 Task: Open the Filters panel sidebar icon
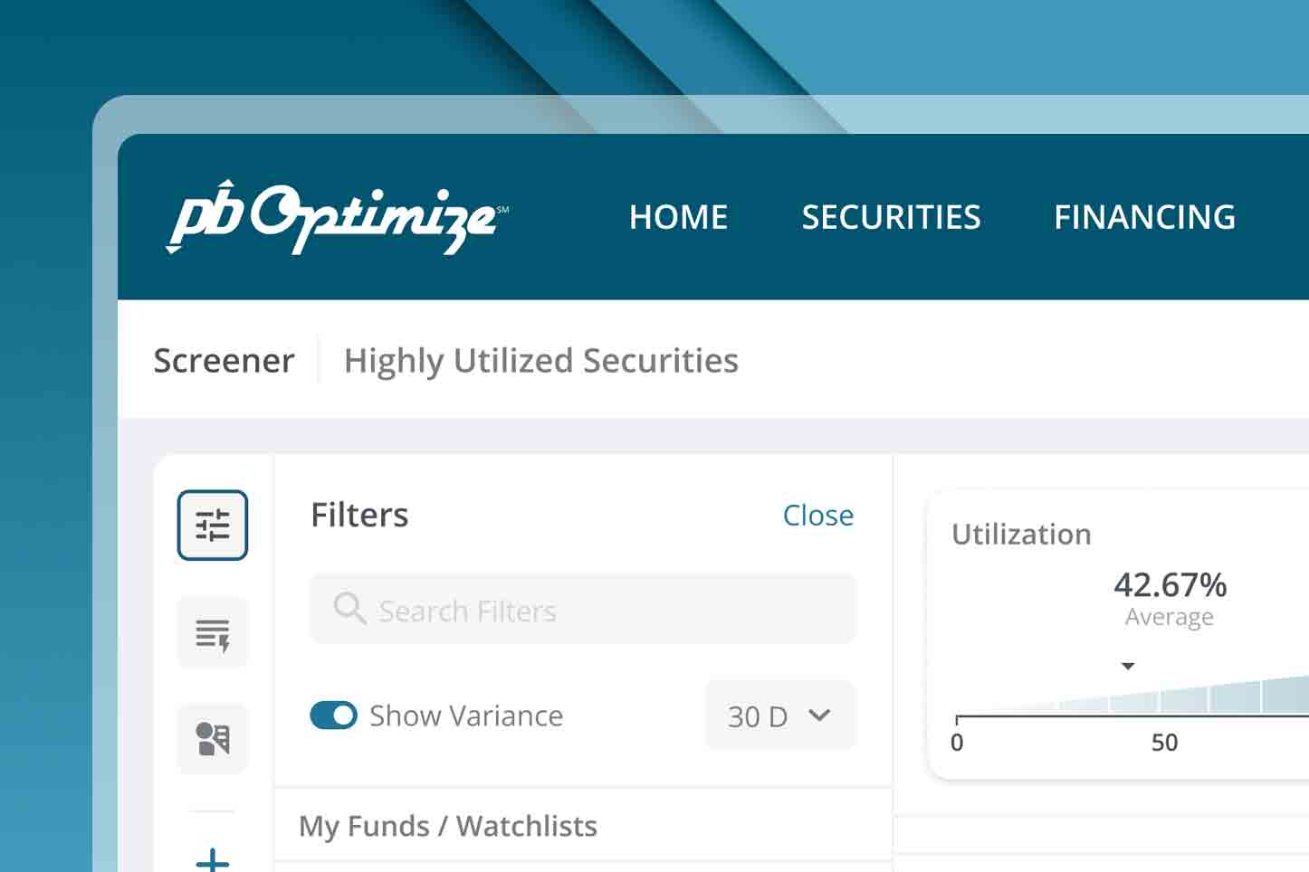coord(213,526)
